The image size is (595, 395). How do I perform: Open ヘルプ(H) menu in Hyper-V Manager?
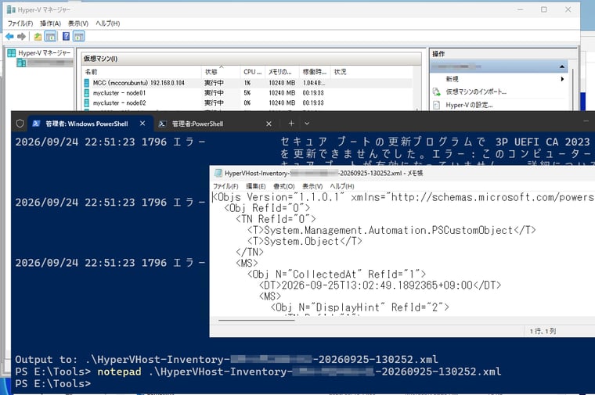click(108, 23)
